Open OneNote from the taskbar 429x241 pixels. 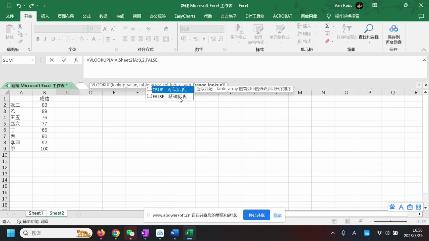(145, 233)
